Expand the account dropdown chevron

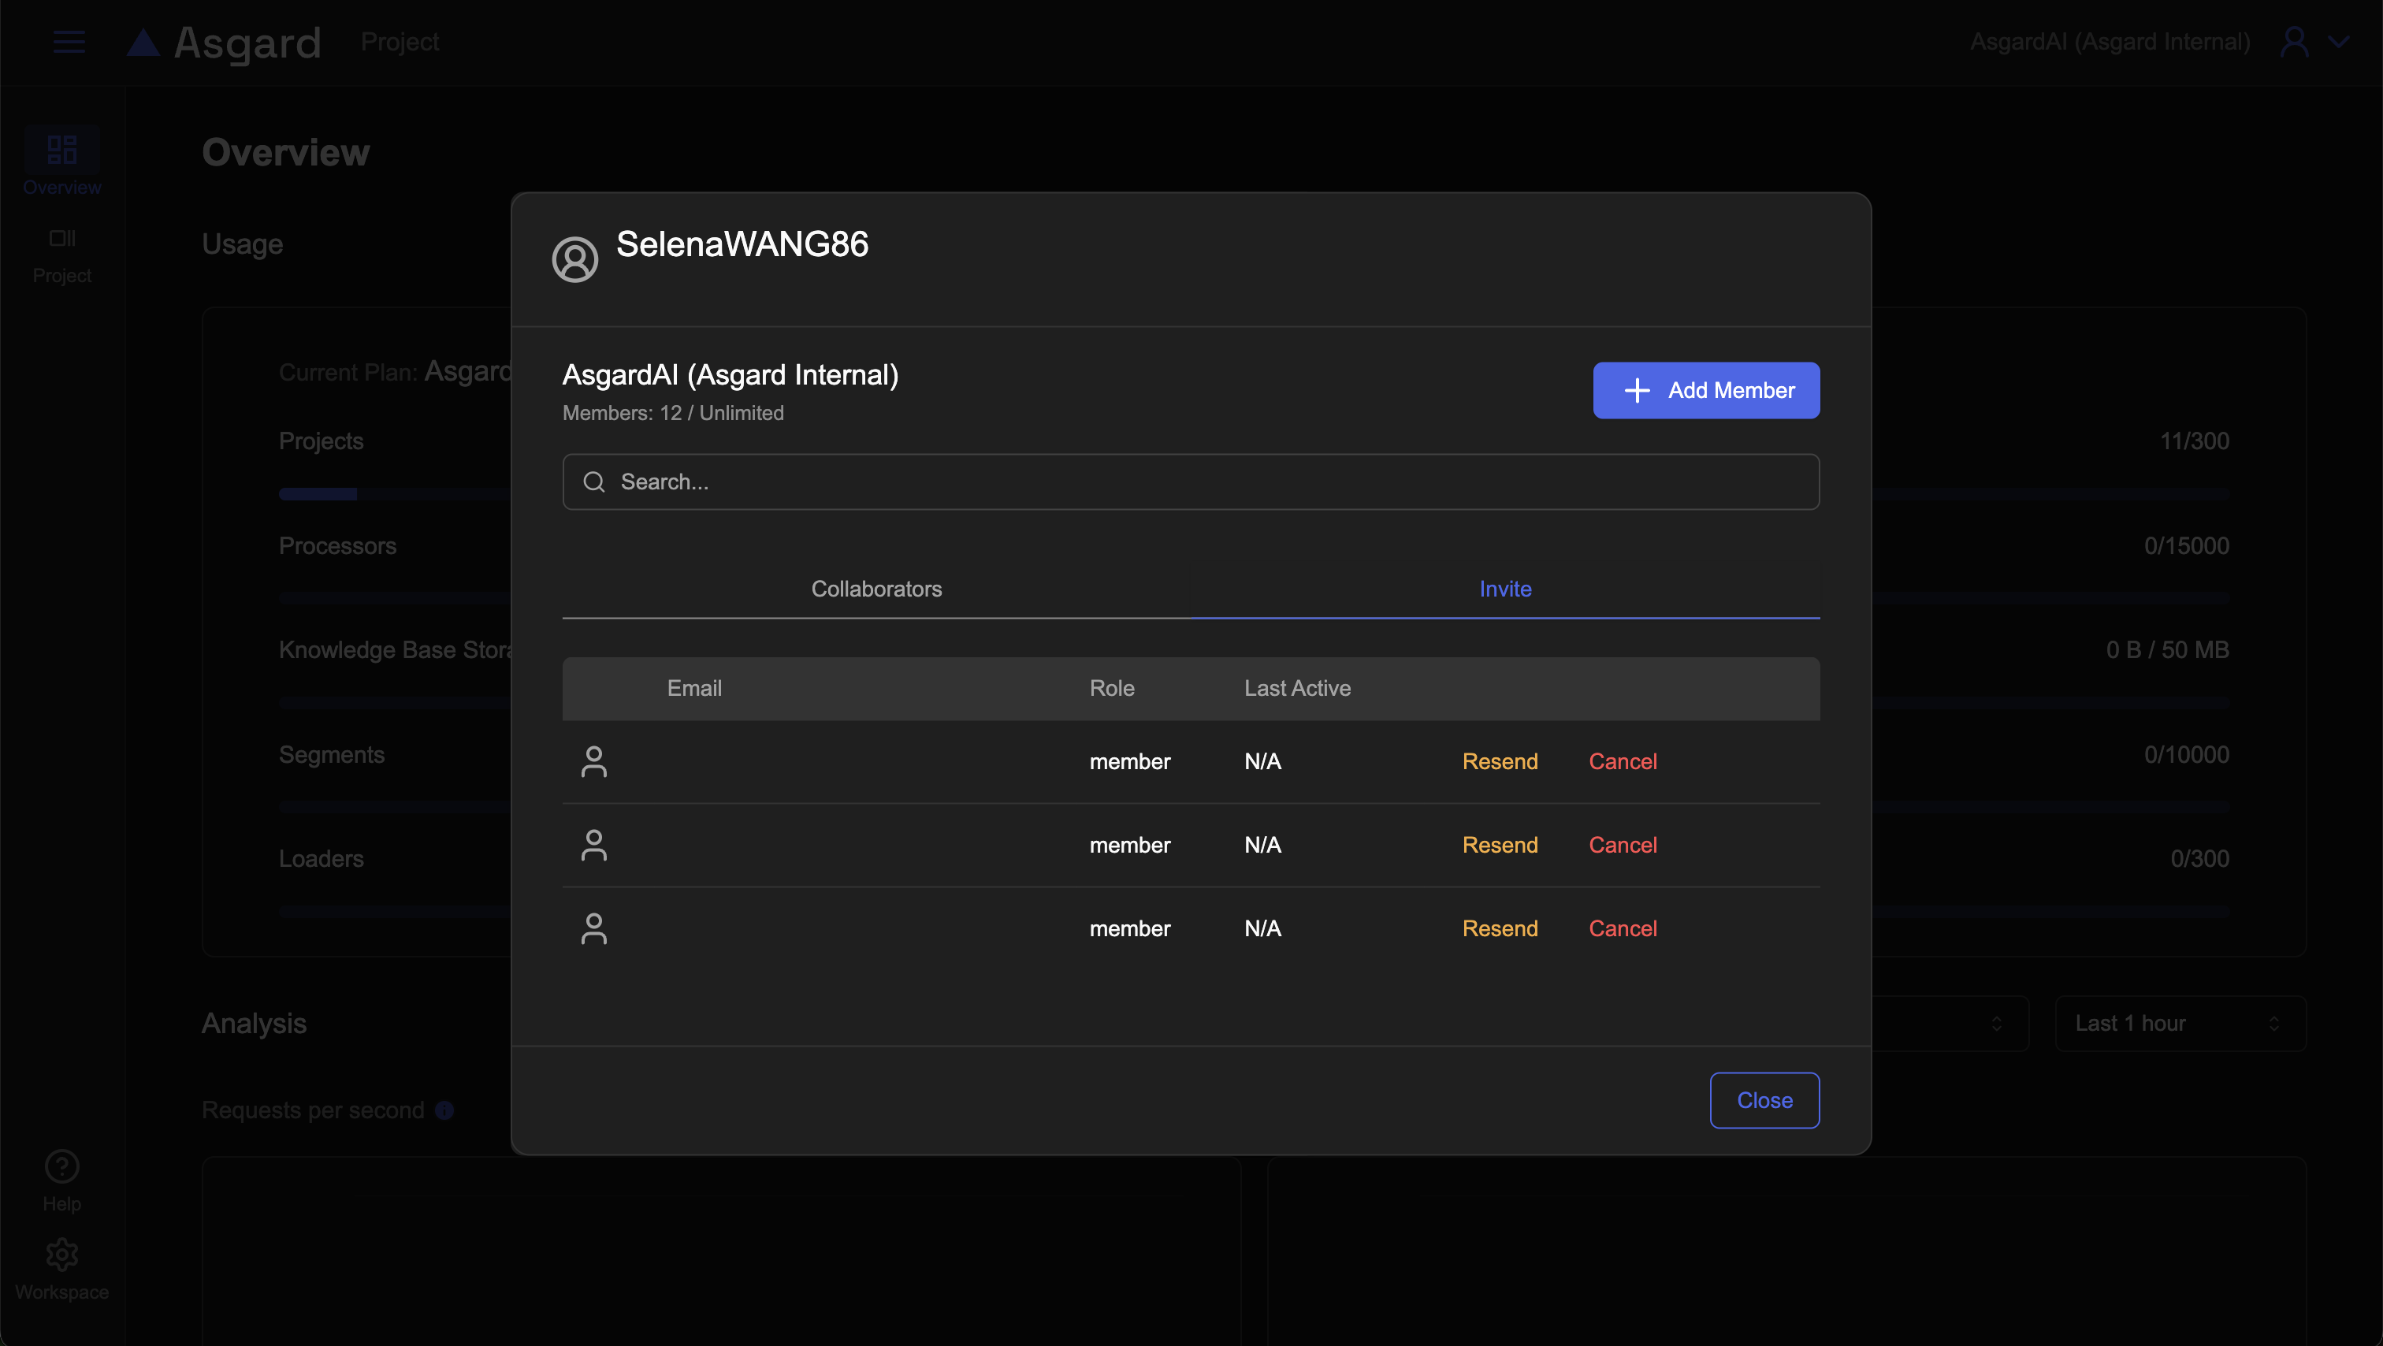tap(2340, 42)
